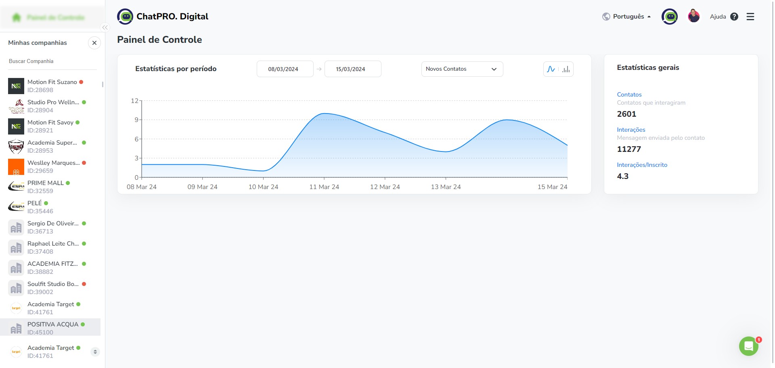Open the hamburger menu icon
Screen dimensions: 775x368
(750, 17)
